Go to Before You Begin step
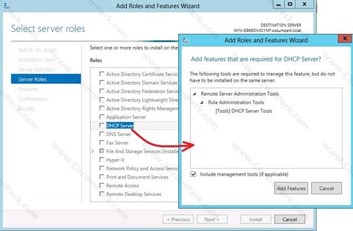 [37, 50]
